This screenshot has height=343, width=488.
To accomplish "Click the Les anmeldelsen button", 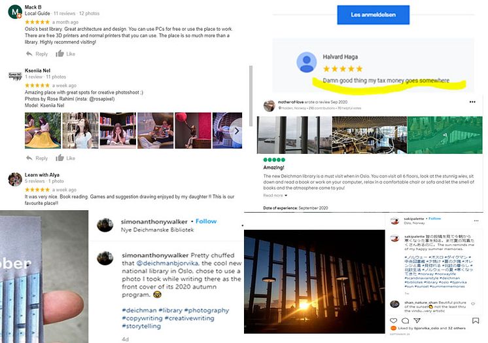I will [x=373, y=14].
